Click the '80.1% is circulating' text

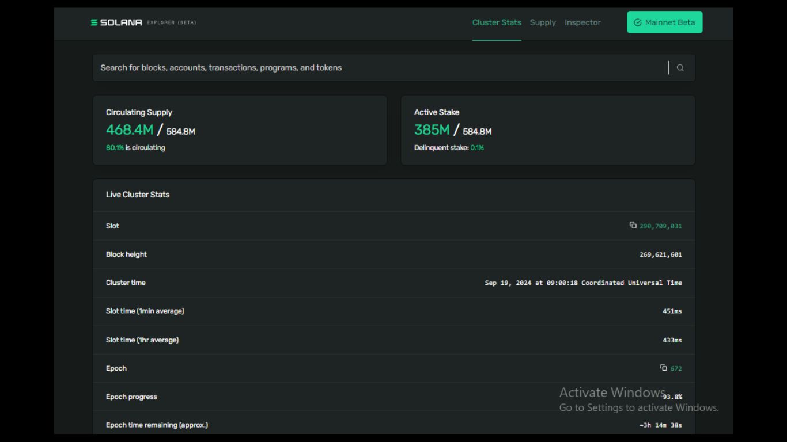coord(135,148)
